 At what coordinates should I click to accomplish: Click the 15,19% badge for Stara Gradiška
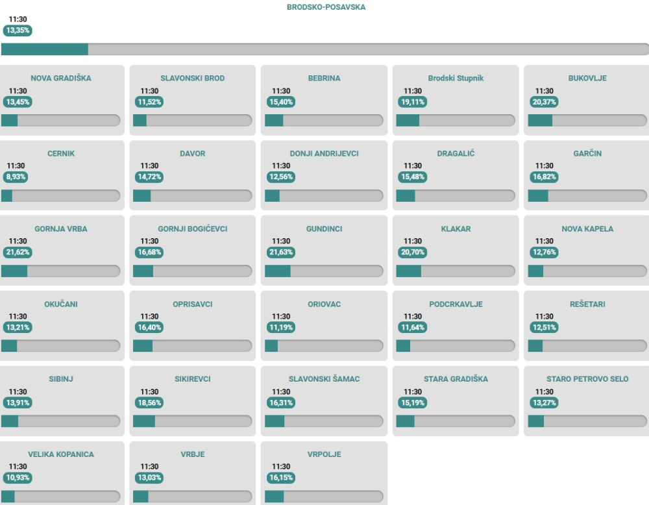point(413,402)
